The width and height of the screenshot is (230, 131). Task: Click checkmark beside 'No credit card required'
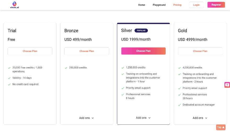9,84
